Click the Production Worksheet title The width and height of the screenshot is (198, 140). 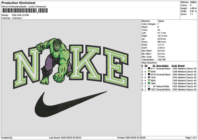(18, 3)
